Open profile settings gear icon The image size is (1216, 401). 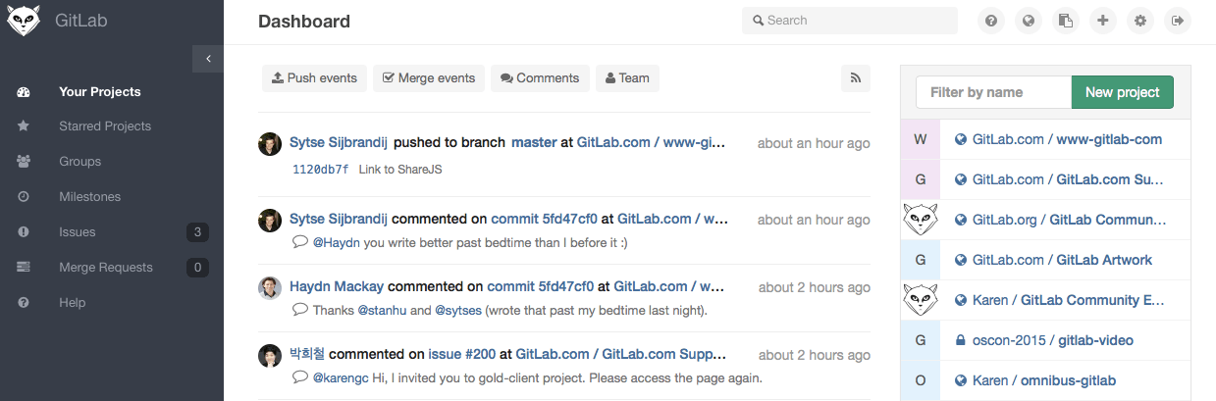pos(1139,21)
